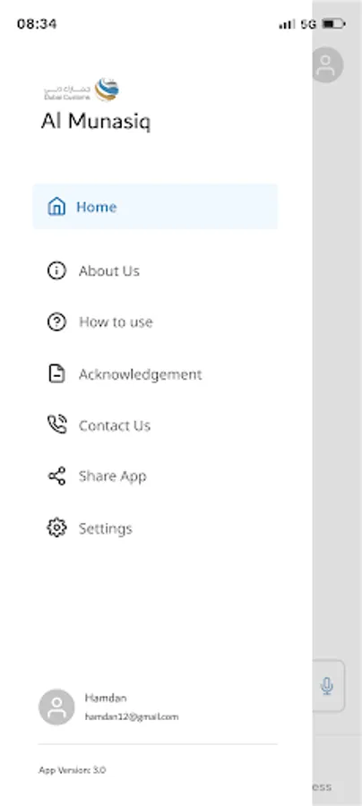Click the hamdan12@gmail.com email
This screenshot has width=362, height=806.
point(132,716)
